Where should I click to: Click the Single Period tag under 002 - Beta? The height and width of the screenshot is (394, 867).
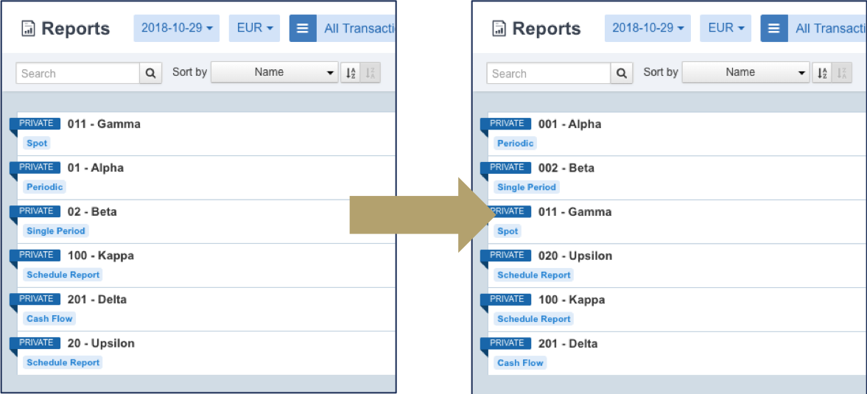[526, 187]
